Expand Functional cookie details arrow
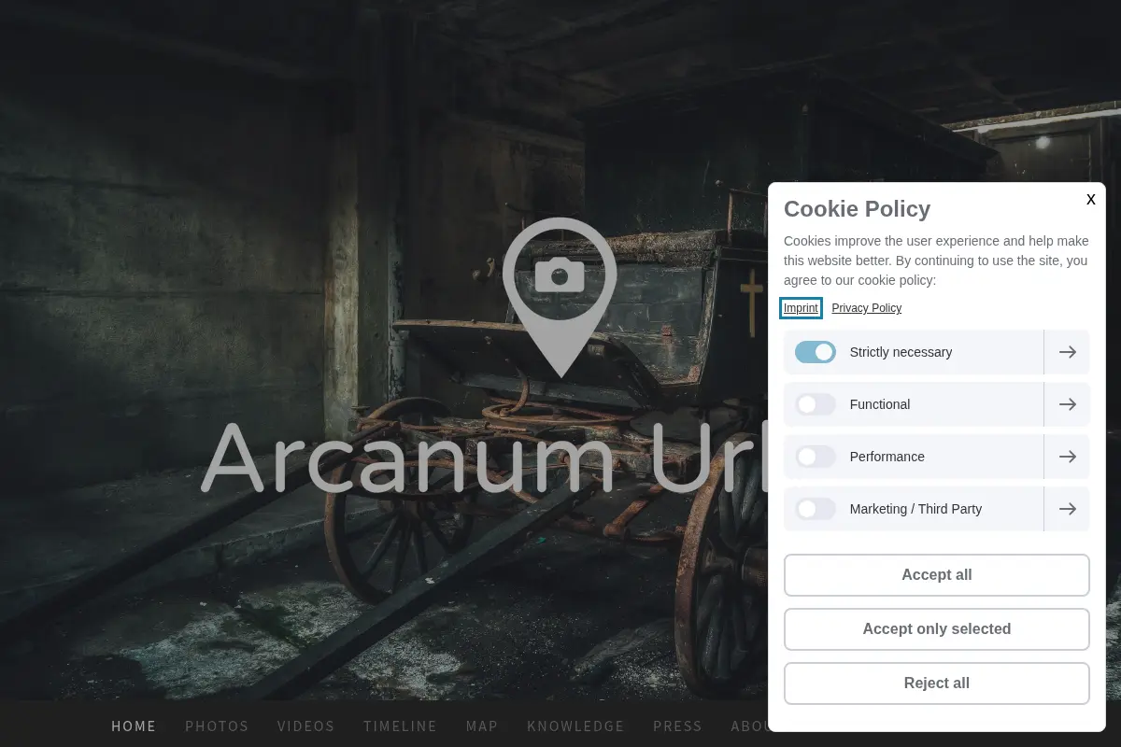1121x747 pixels. click(1067, 404)
